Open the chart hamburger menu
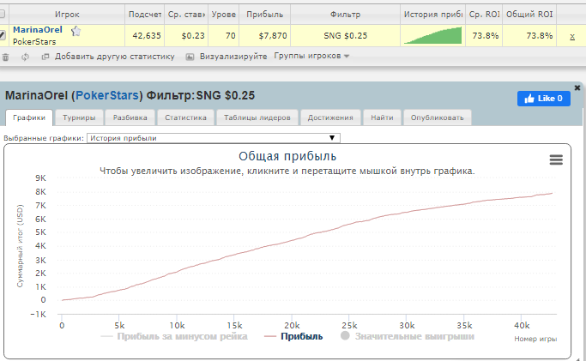 556,159
